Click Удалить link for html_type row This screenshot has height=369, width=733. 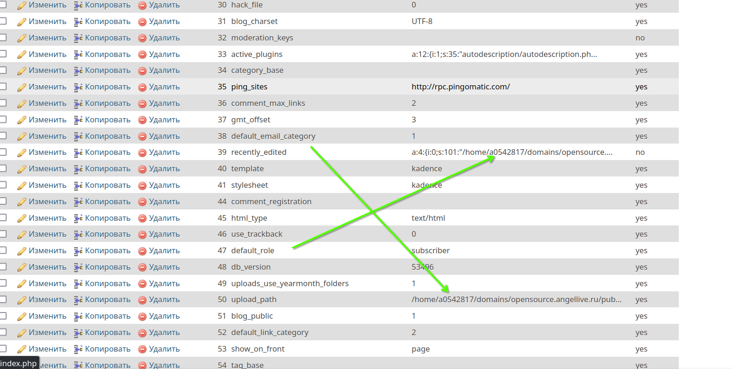pyautogui.click(x=165, y=218)
